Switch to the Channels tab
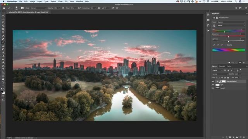The height and width of the screenshot is (139, 248). tap(222, 66)
